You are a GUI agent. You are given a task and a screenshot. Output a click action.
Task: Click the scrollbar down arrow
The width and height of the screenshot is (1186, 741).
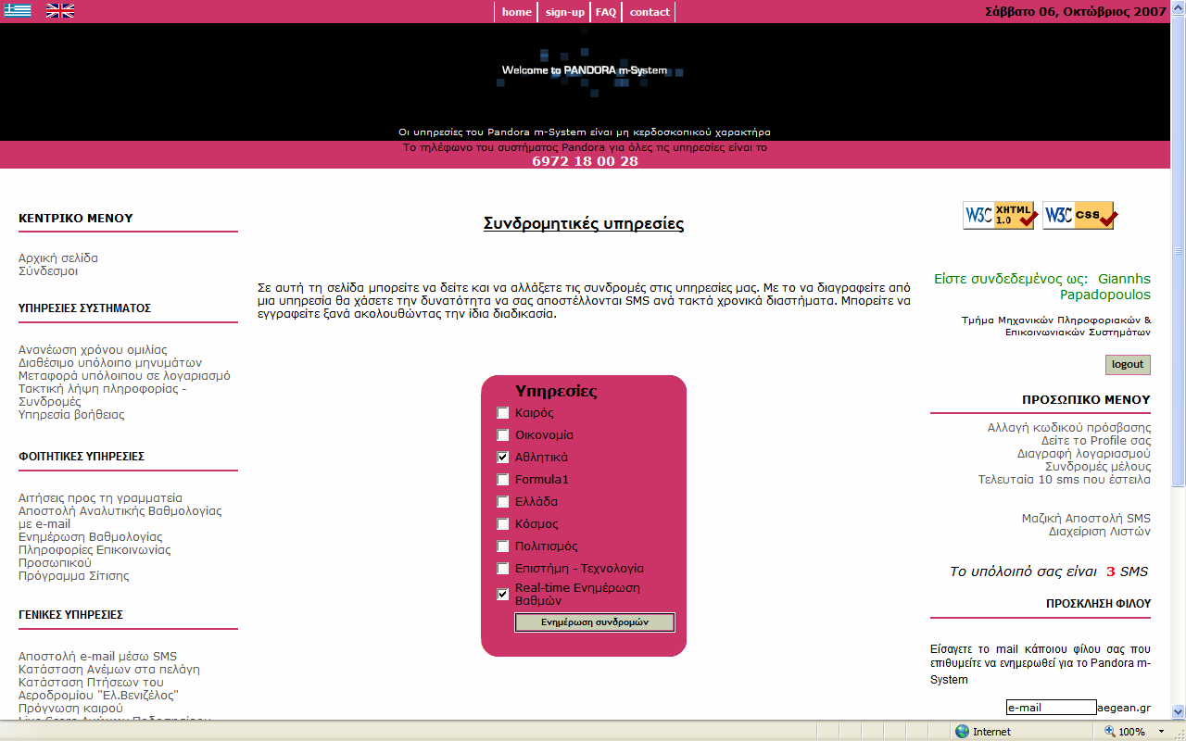coord(1178,712)
